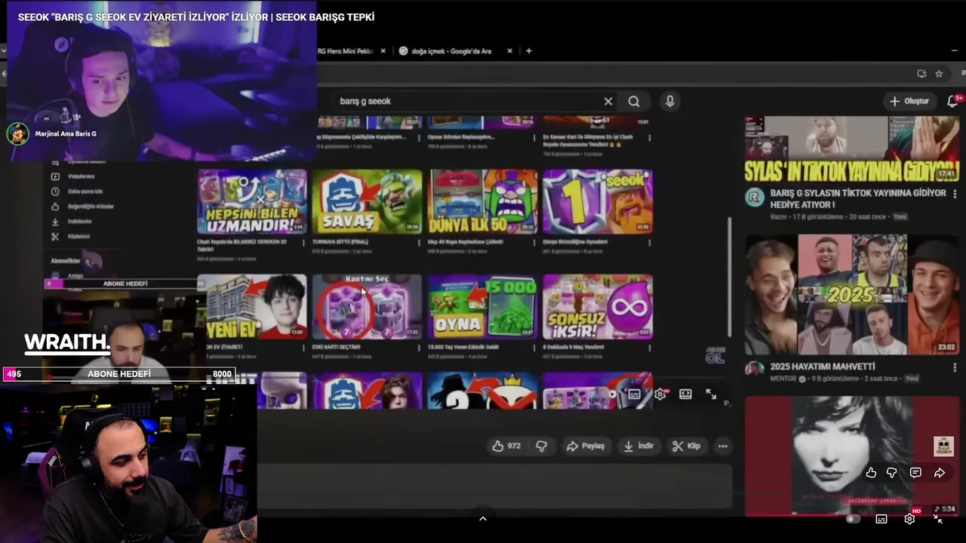Close the RG Hero Mini Pekka tab
Viewport: 966px width, 543px height.
tap(383, 51)
